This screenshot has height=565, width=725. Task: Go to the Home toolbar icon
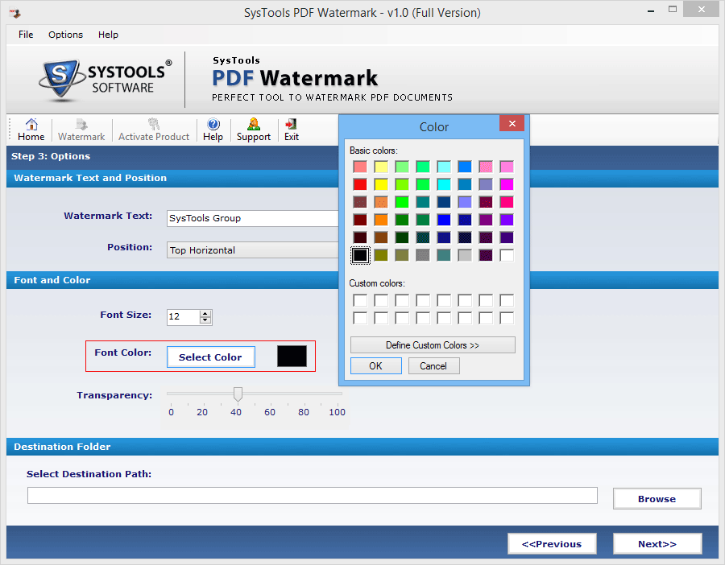pyautogui.click(x=31, y=130)
